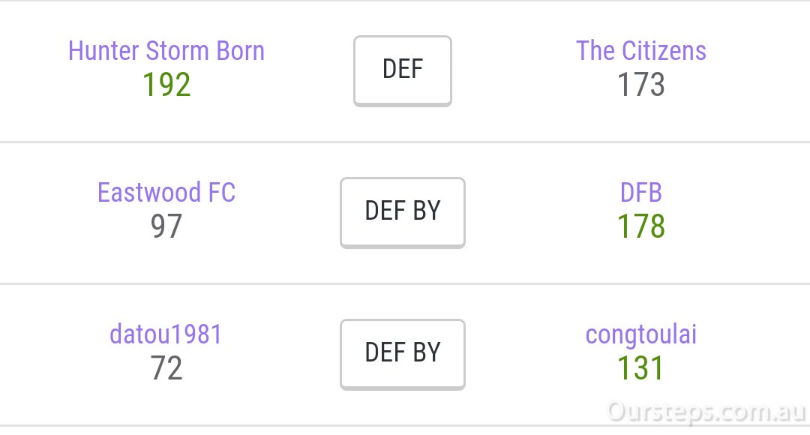Click the Eastwood FC versus DFB row
The width and height of the screenshot is (810, 435).
[x=405, y=213]
